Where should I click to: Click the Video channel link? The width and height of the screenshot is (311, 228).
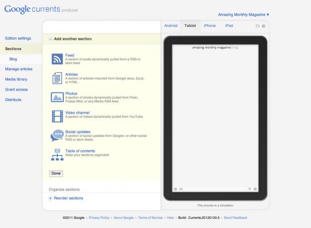point(77,113)
